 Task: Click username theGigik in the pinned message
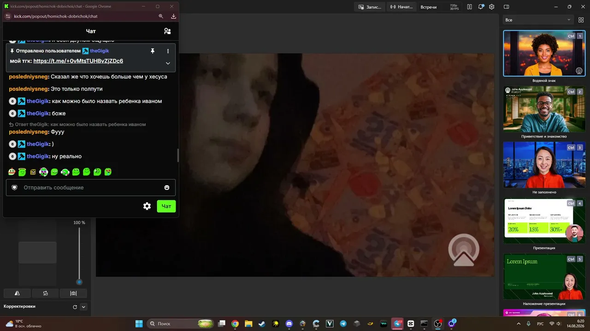click(x=100, y=51)
